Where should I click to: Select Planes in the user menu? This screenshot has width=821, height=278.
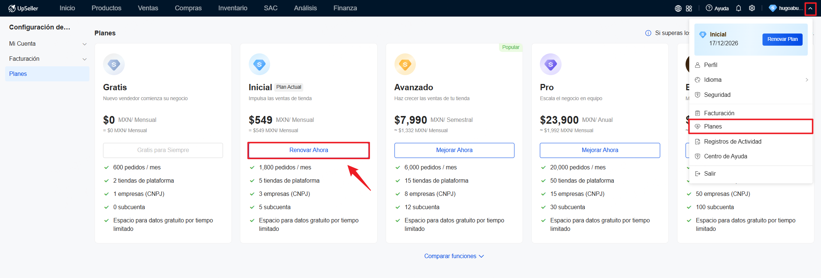coord(751,127)
